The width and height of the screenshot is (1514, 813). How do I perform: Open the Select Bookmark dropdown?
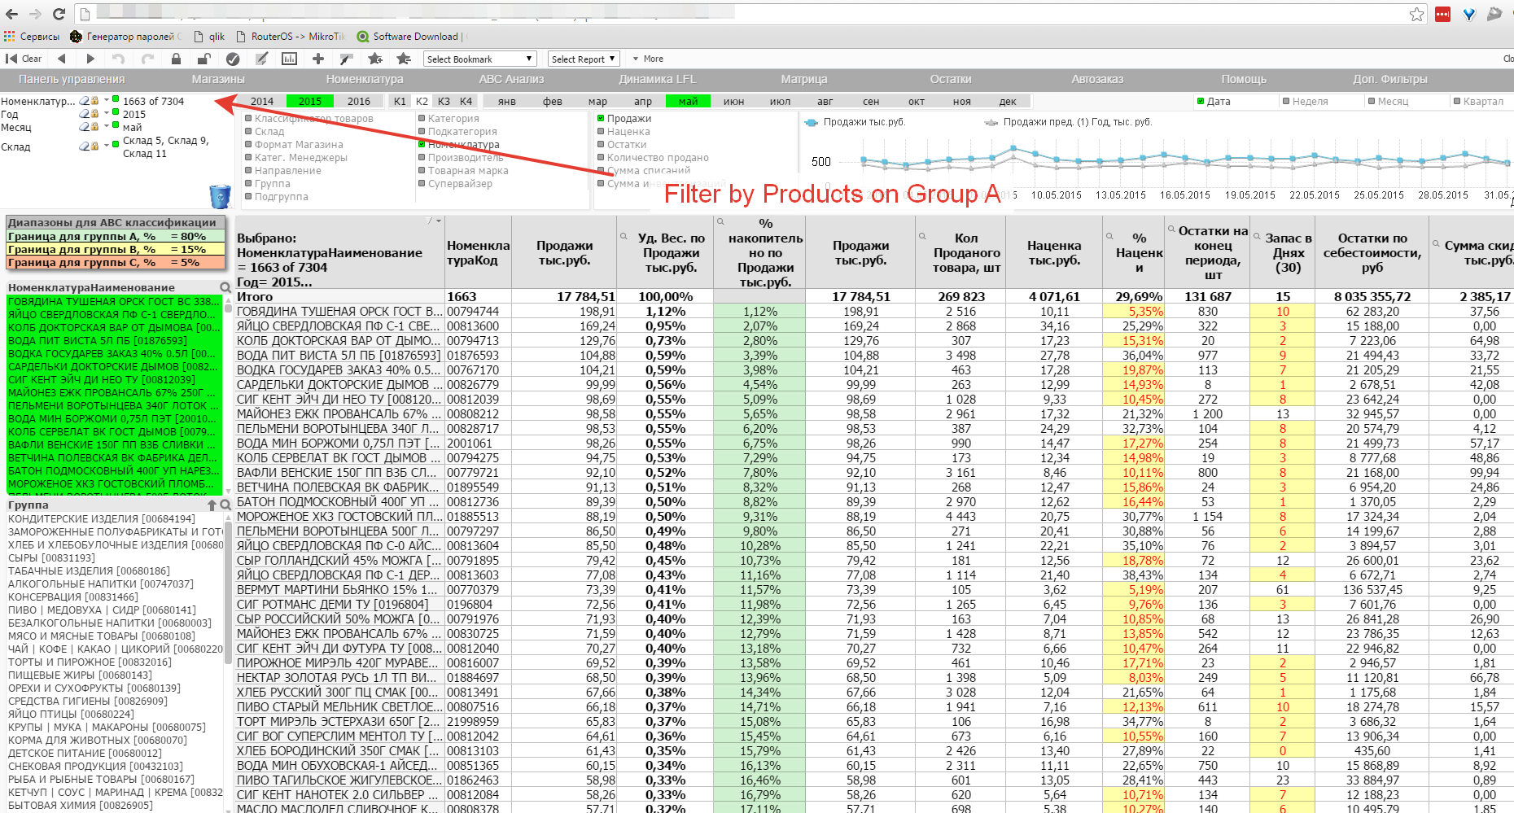479,59
